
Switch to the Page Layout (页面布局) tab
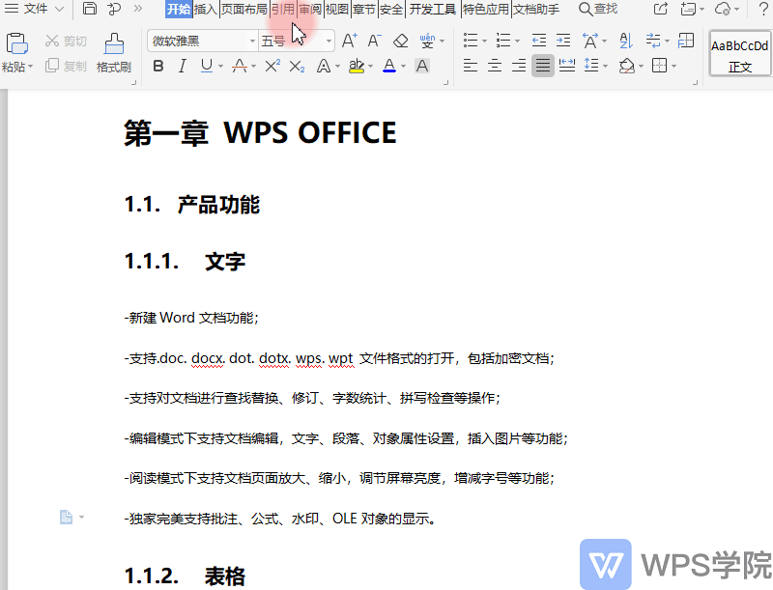(244, 9)
